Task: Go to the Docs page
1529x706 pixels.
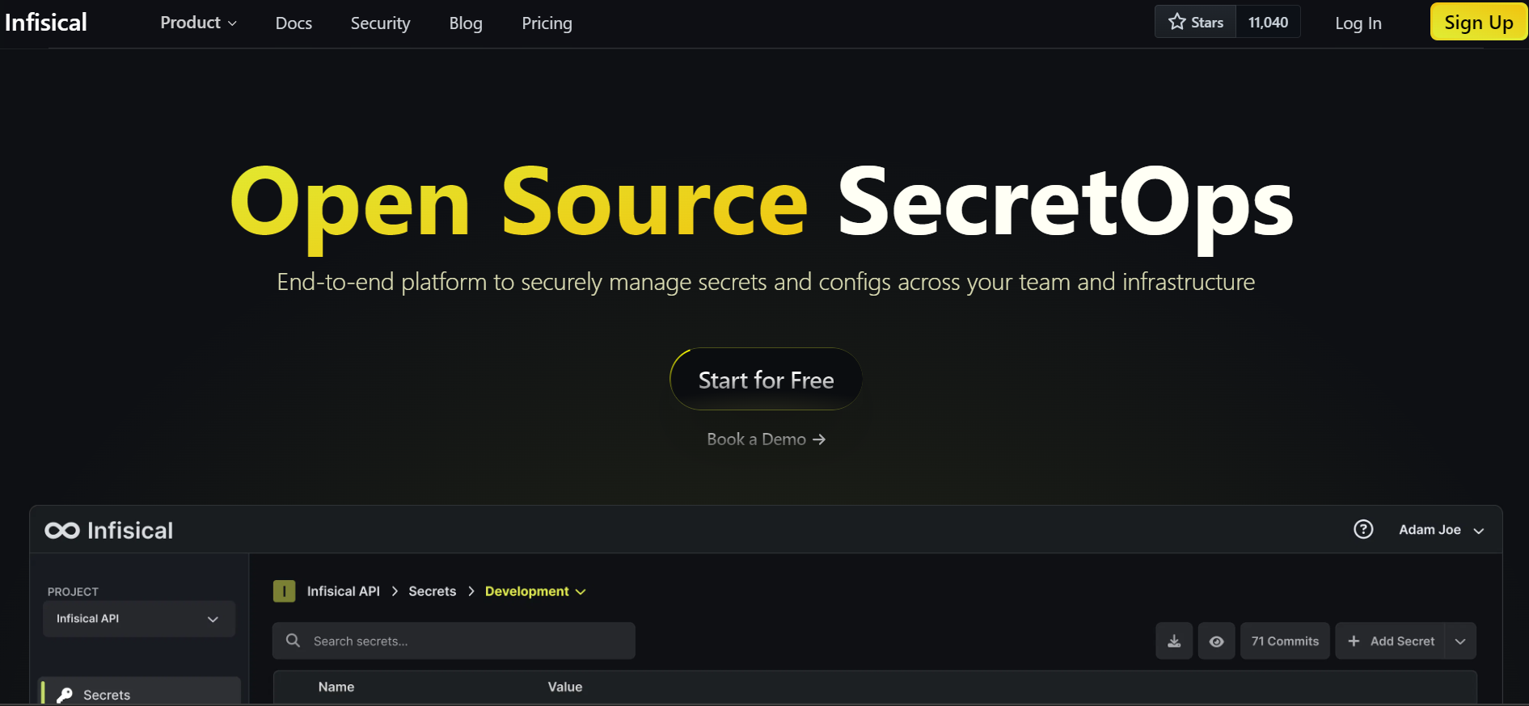Action: tap(294, 23)
